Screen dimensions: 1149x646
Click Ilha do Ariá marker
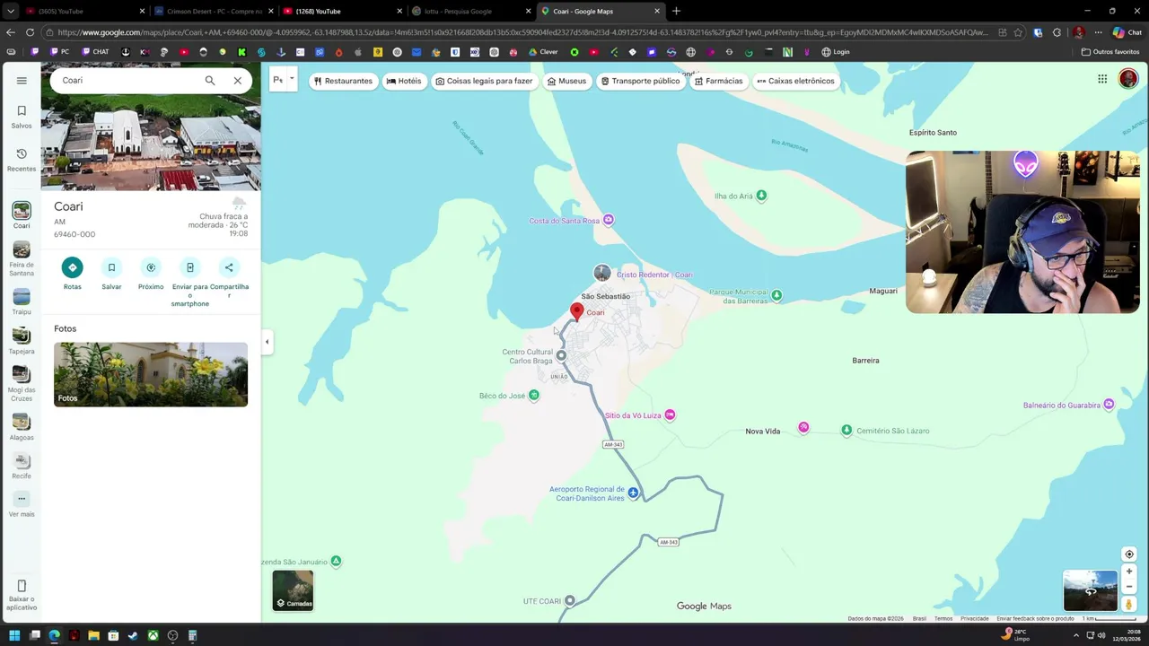[761, 196]
